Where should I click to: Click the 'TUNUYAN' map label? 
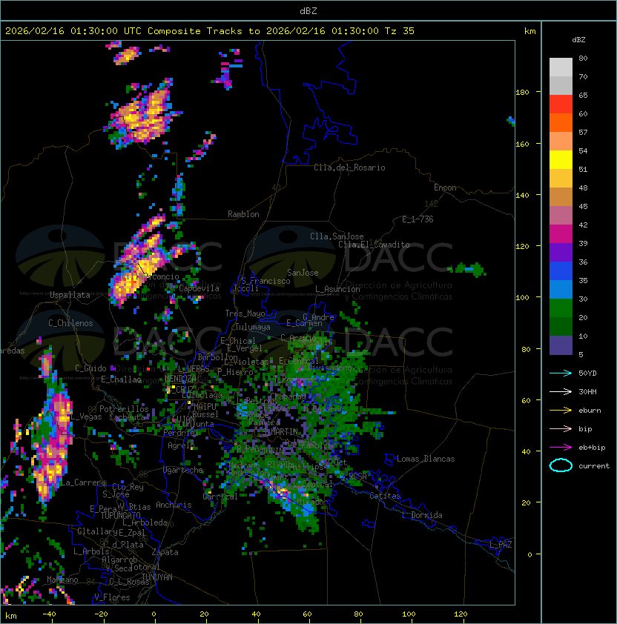[157, 577]
